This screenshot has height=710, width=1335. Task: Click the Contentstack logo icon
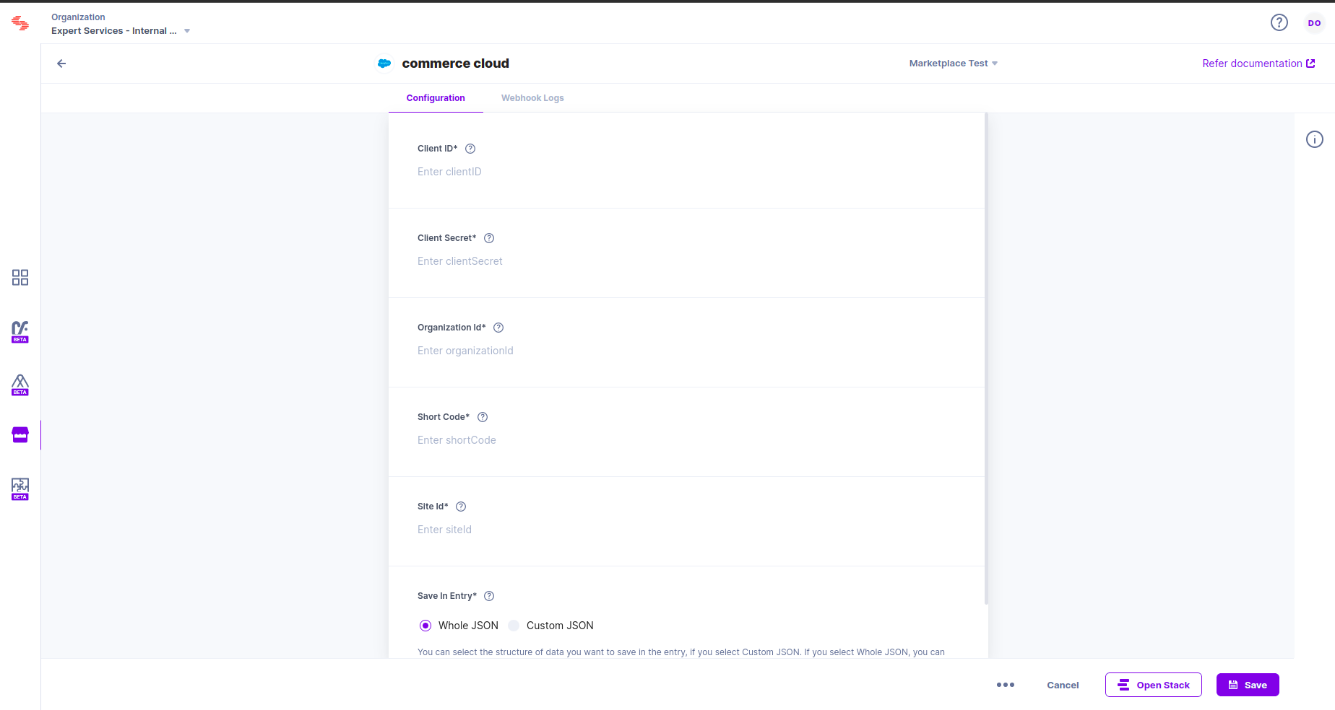[20, 23]
